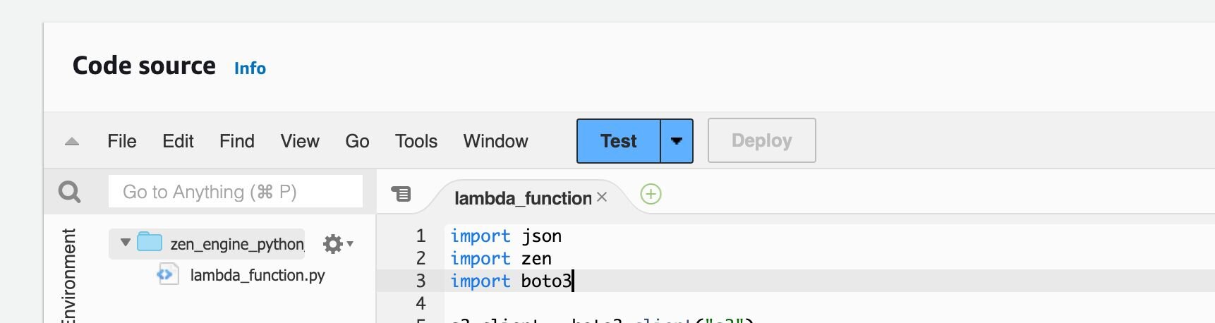Click the tab list icon beside tabs
The height and width of the screenshot is (323, 1215).
(401, 193)
